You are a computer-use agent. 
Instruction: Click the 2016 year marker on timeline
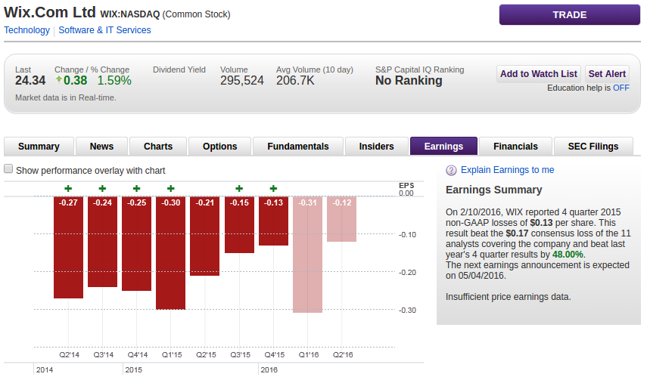tap(269, 369)
